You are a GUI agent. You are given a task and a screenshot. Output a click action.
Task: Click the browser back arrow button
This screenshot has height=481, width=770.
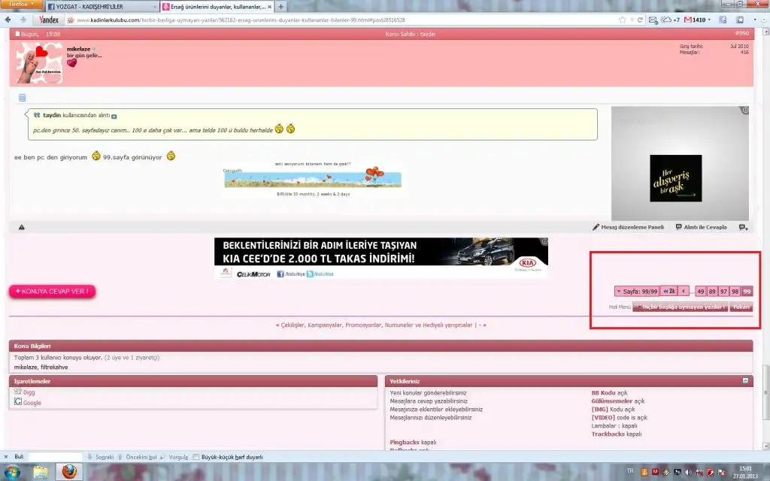pos(9,20)
